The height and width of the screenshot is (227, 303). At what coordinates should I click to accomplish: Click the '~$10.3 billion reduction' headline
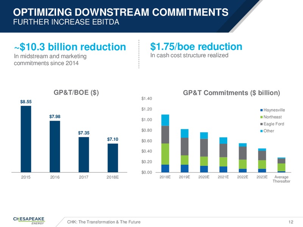(70, 47)
